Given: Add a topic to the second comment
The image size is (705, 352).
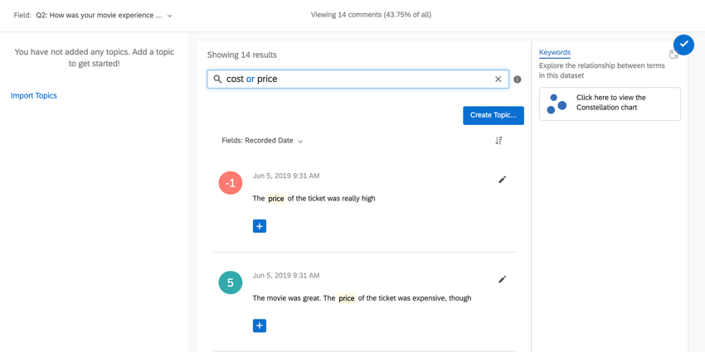Looking at the screenshot, I should click(260, 325).
